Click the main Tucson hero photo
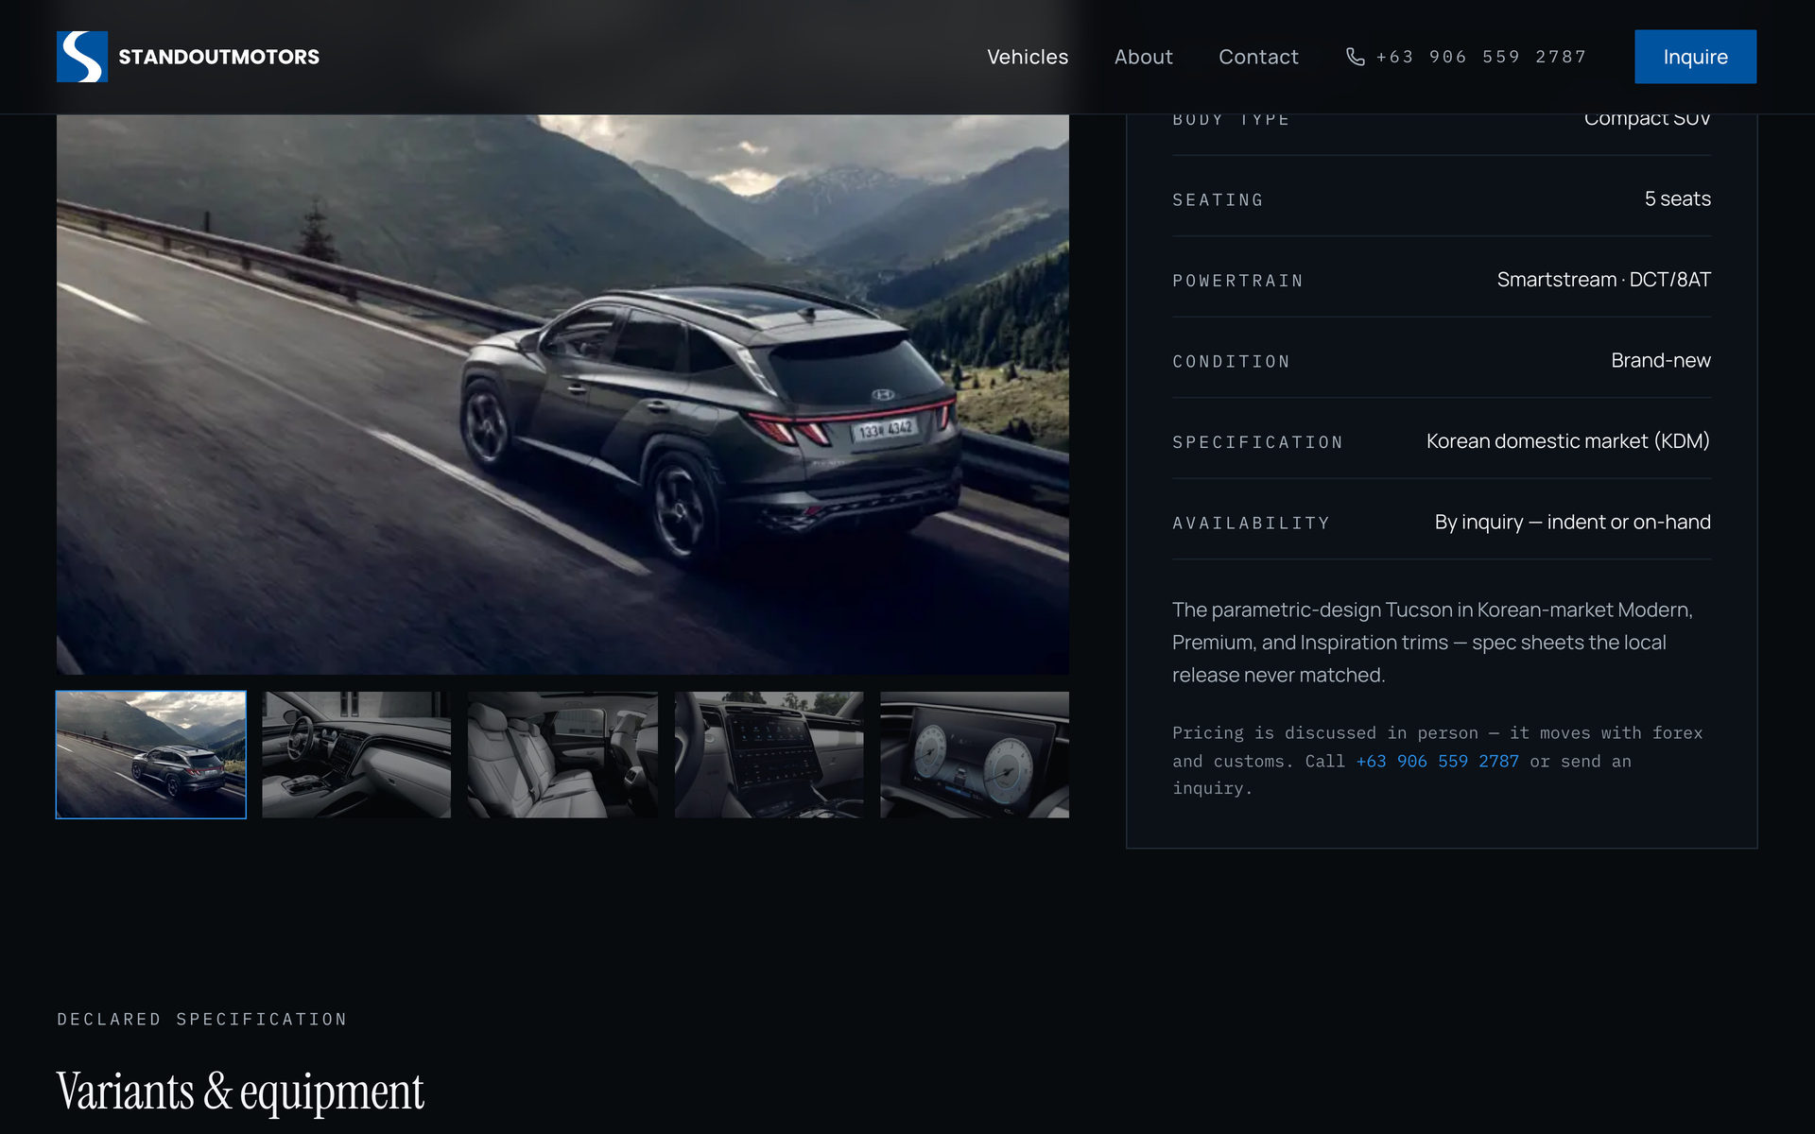The image size is (1815, 1134). coord(562,394)
